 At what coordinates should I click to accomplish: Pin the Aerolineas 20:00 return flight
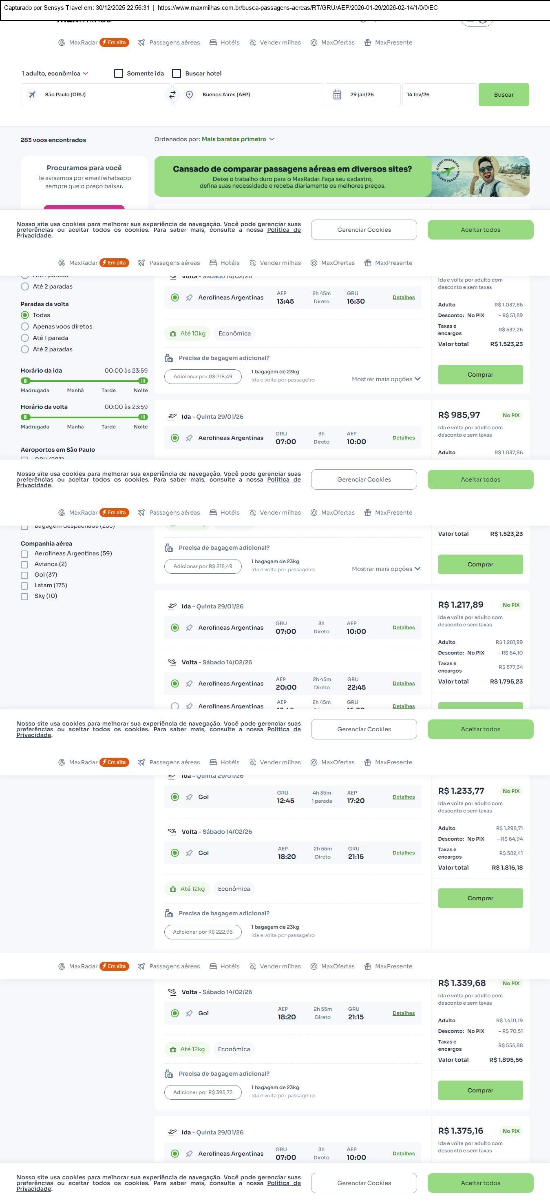pyautogui.click(x=190, y=684)
